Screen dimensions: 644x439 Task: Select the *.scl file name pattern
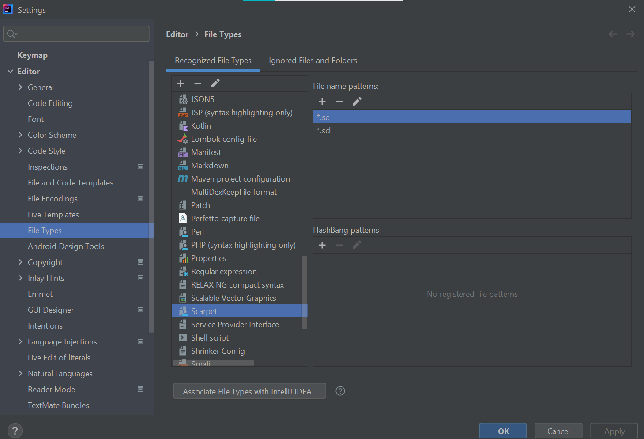click(x=472, y=130)
